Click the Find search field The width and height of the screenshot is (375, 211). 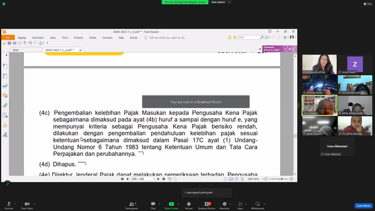click(249, 38)
